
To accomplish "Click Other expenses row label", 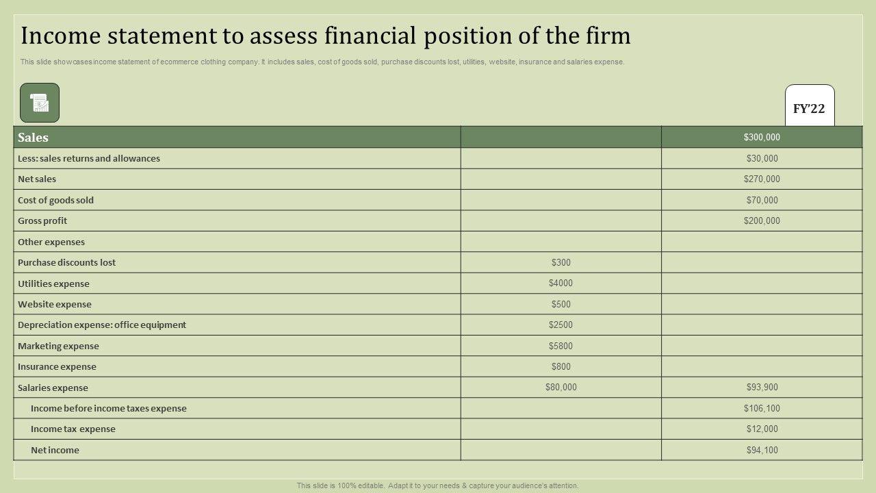I will click(x=51, y=242).
